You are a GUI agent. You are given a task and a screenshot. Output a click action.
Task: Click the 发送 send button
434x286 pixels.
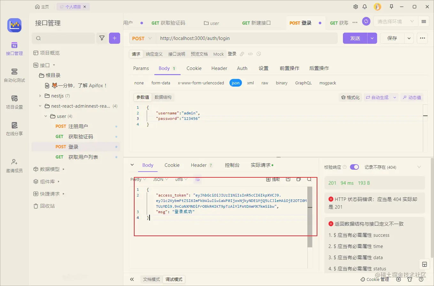(355, 38)
